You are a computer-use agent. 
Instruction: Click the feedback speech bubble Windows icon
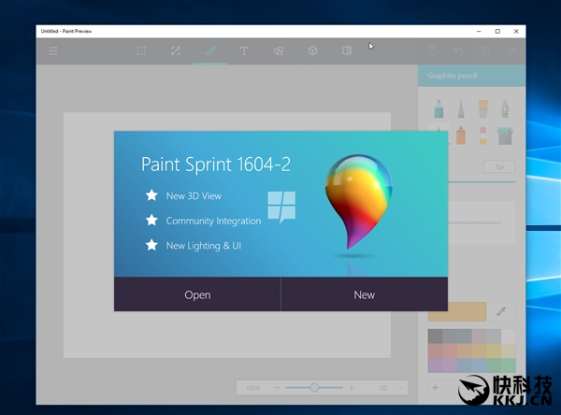(x=281, y=207)
